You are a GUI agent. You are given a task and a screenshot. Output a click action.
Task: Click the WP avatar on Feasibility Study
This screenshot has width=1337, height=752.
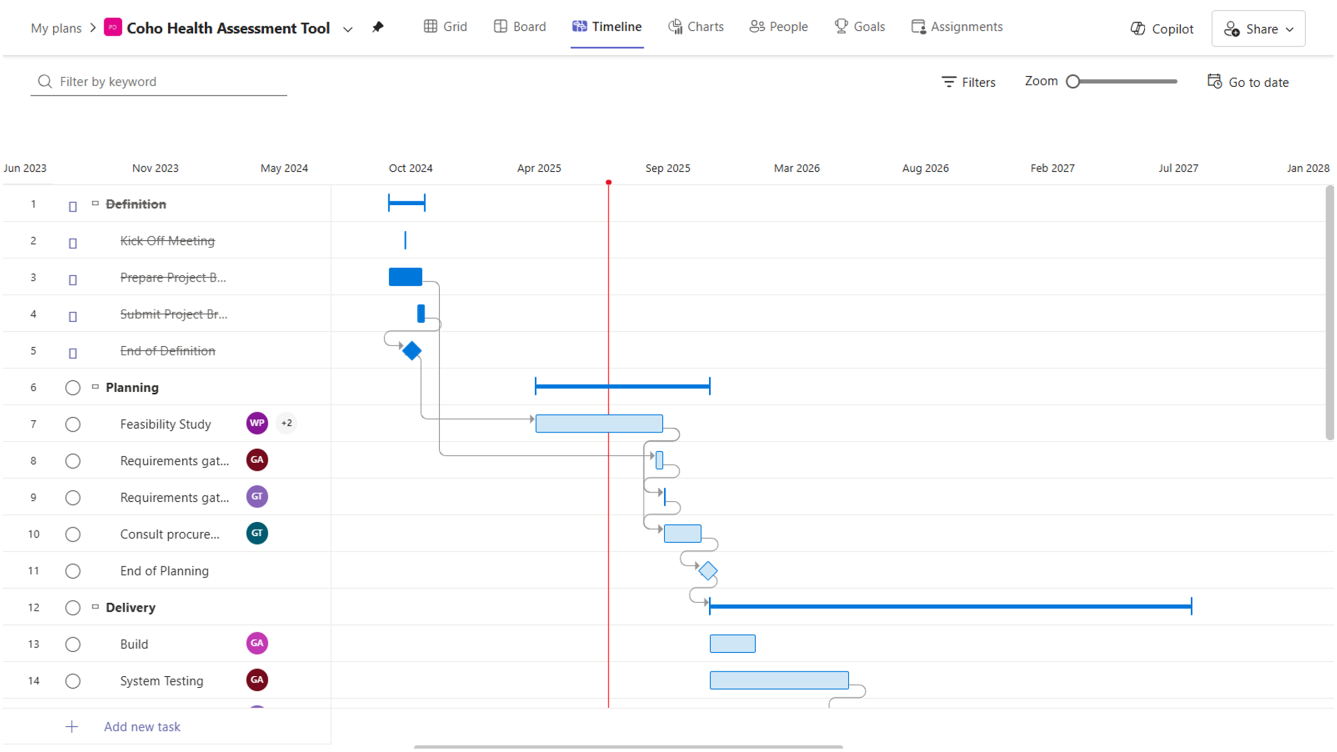(x=257, y=423)
